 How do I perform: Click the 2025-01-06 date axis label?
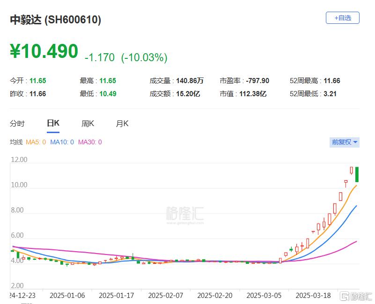coord(67,296)
